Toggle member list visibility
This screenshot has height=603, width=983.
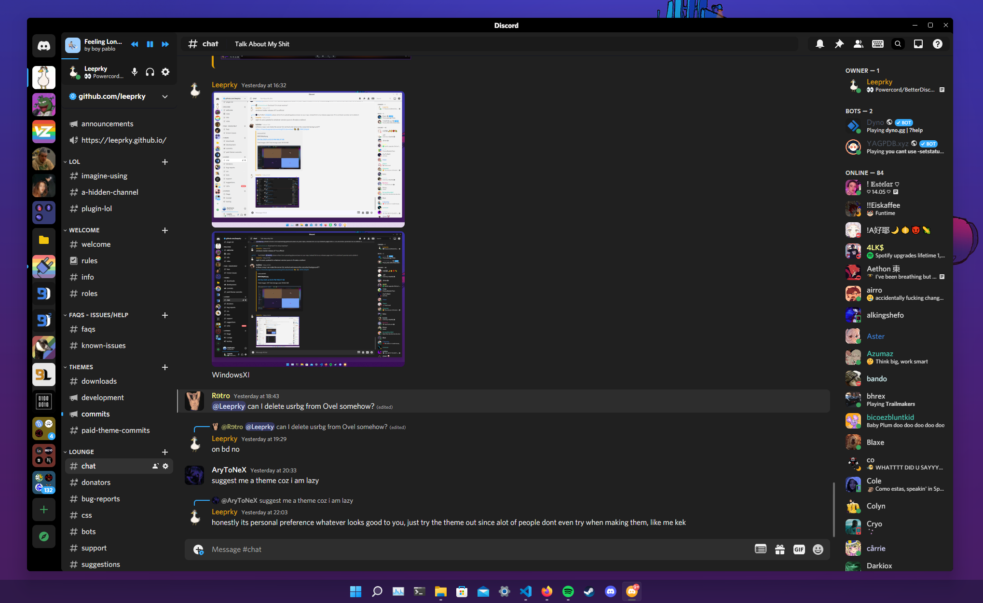click(x=858, y=44)
